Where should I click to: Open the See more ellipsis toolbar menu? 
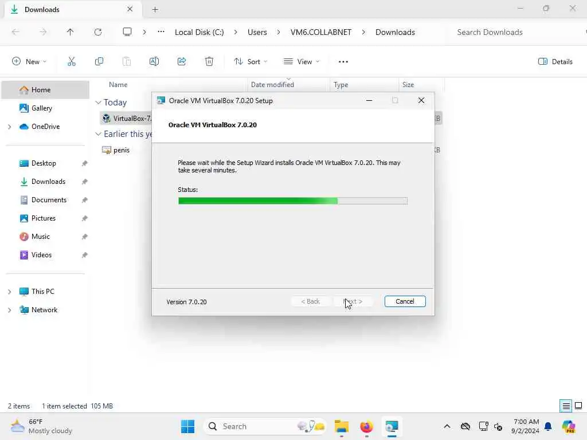pyautogui.click(x=343, y=62)
